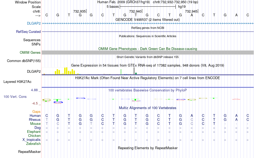This screenshot has height=158, width=254.
Task: Click the 732,940 ruler position marker
Action: [x=135, y=11]
